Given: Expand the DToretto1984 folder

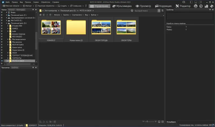Looking at the screenshot, I should pos(8,26).
